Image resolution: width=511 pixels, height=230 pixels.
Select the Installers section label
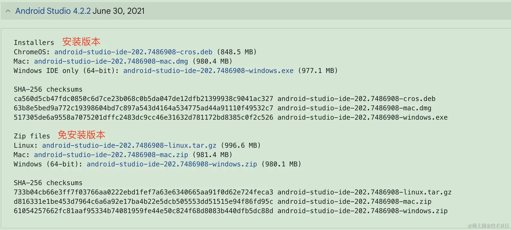tap(33, 42)
